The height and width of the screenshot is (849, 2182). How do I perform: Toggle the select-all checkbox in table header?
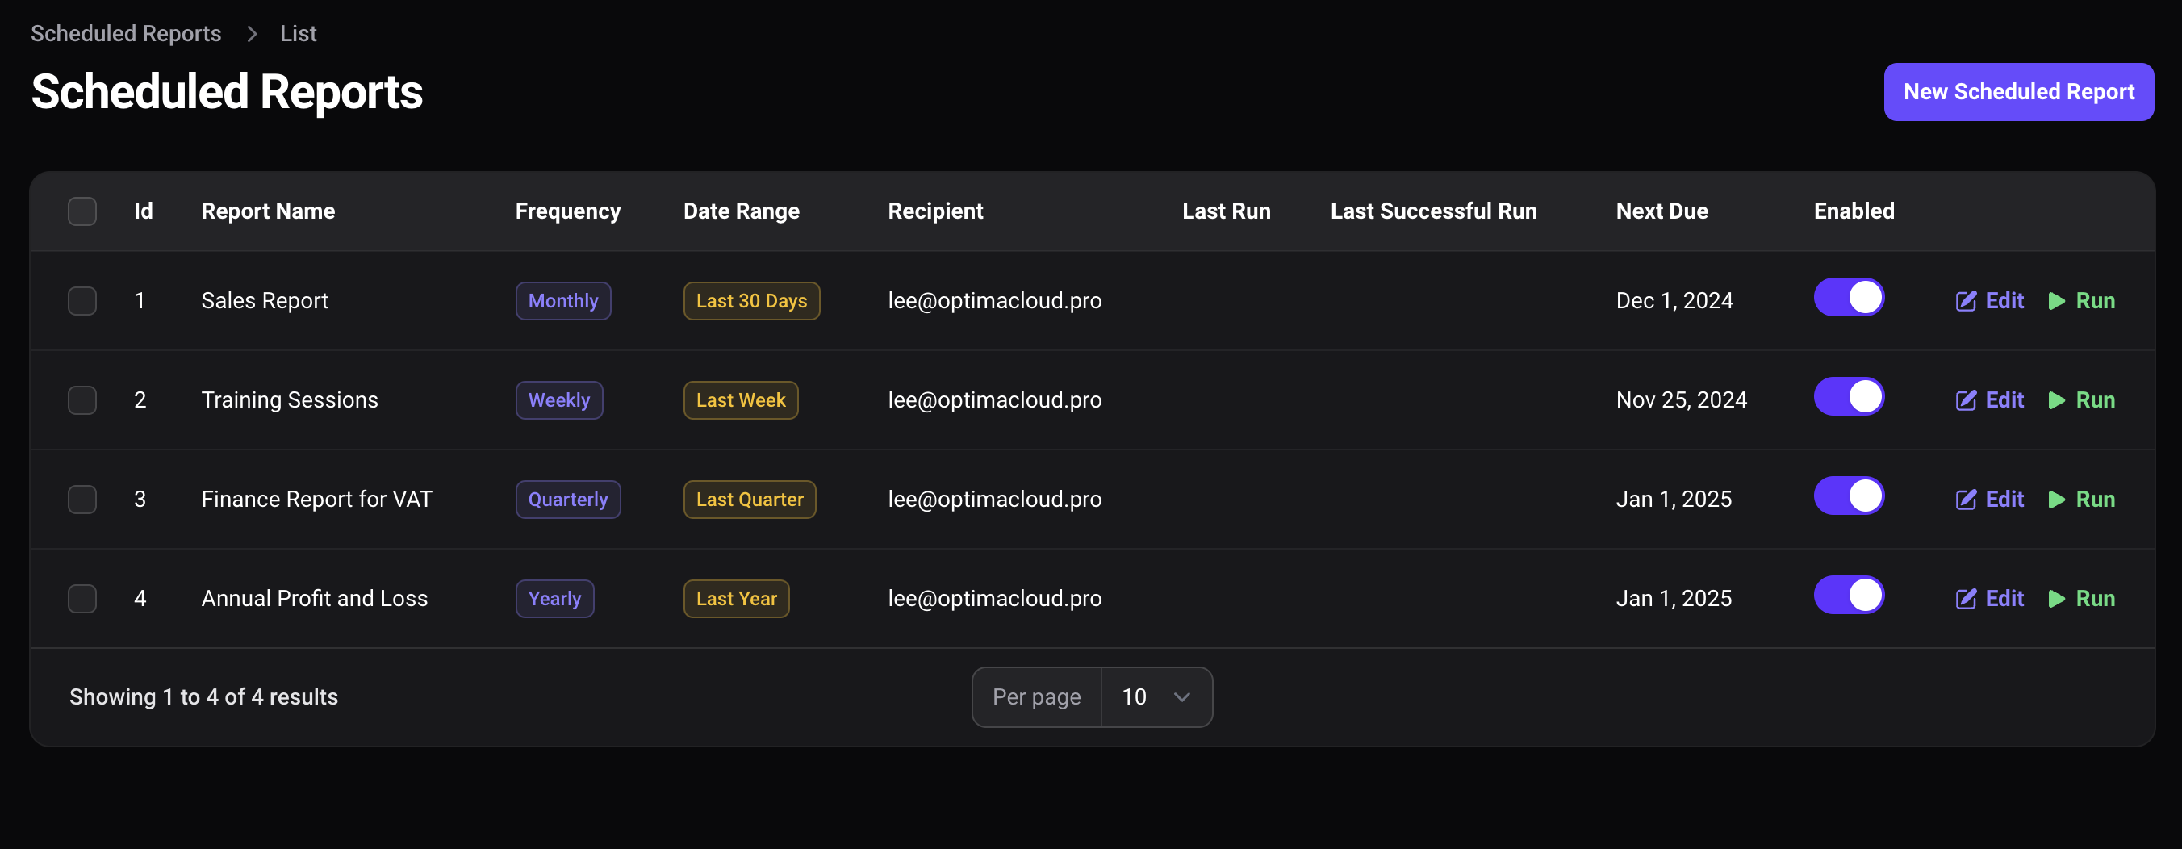pyautogui.click(x=82, y=211)
